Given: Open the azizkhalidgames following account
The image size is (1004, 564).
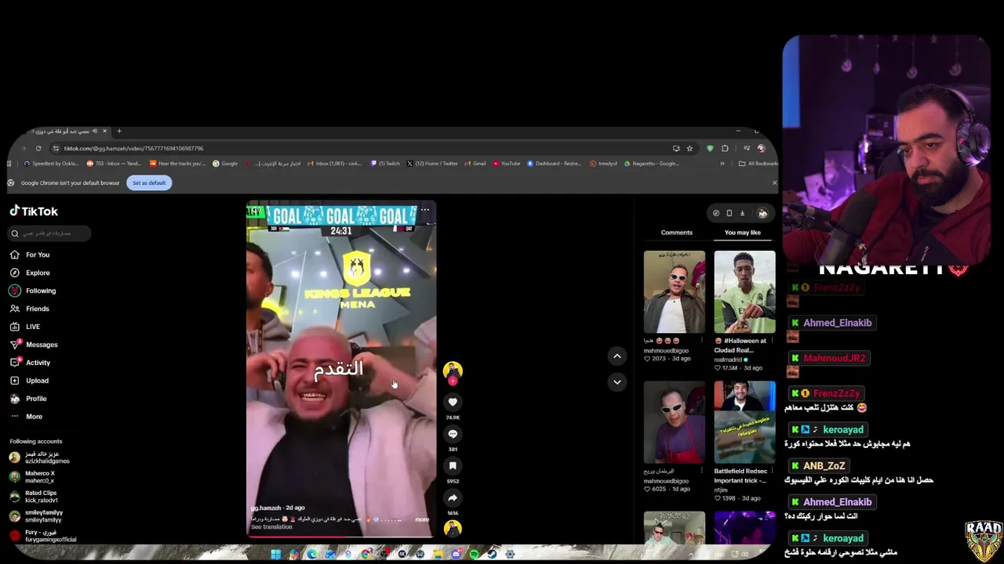Looking at the screenshot, I should (39, 457).
